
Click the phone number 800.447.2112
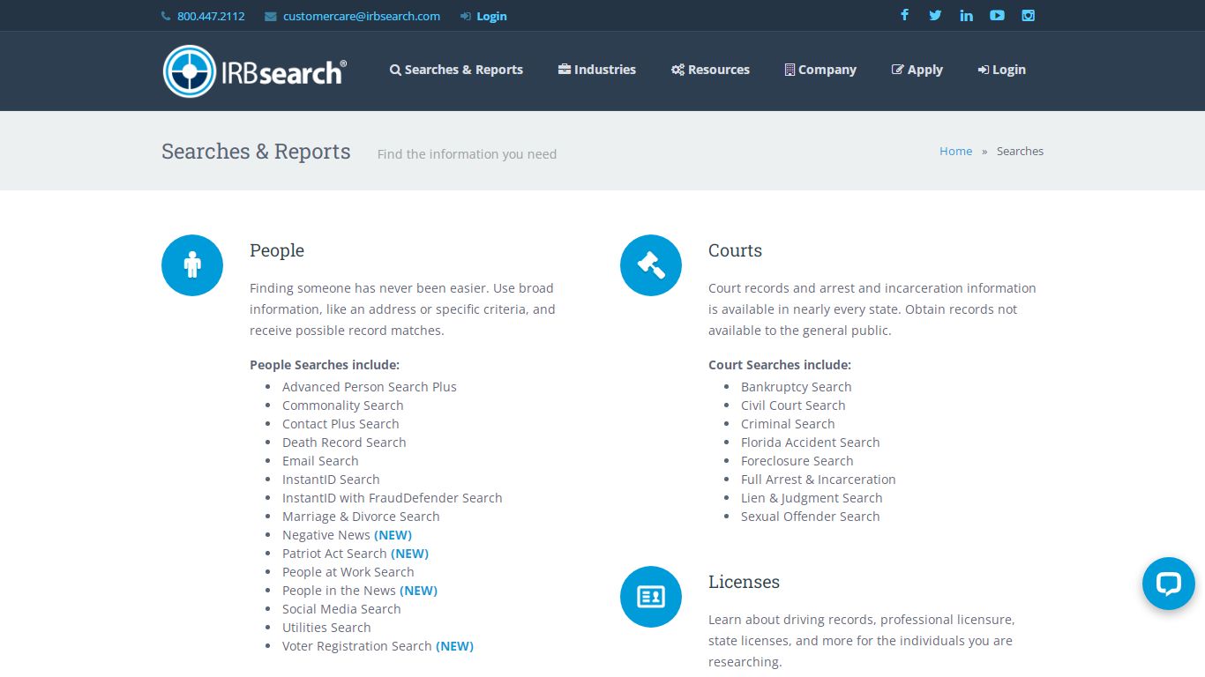tap(211, 16)
